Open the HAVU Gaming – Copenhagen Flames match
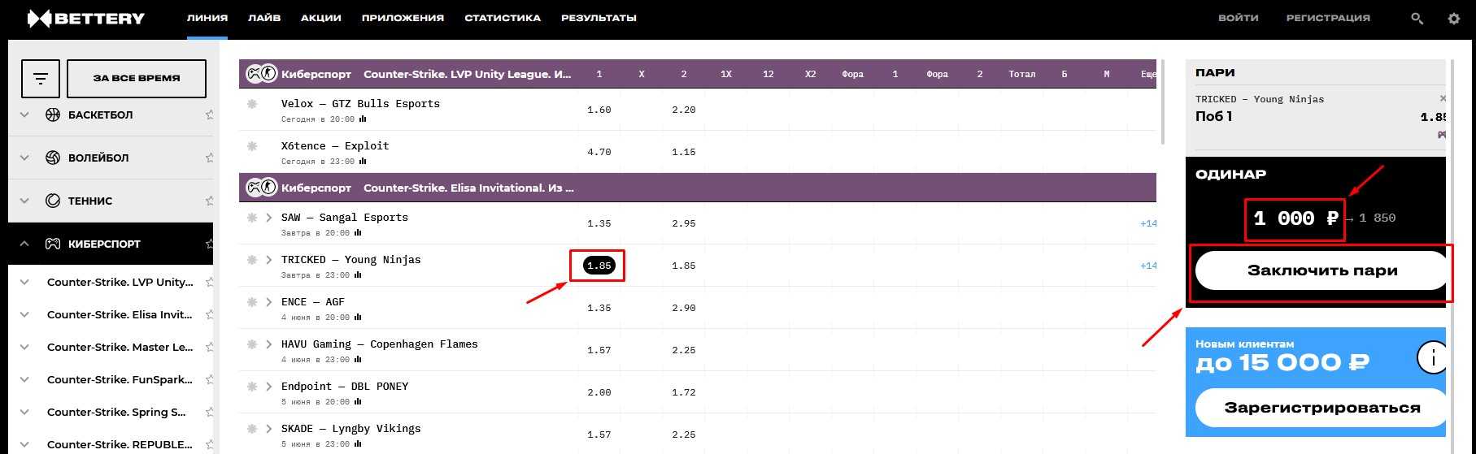1476x454 pixels. coord(379,344)
